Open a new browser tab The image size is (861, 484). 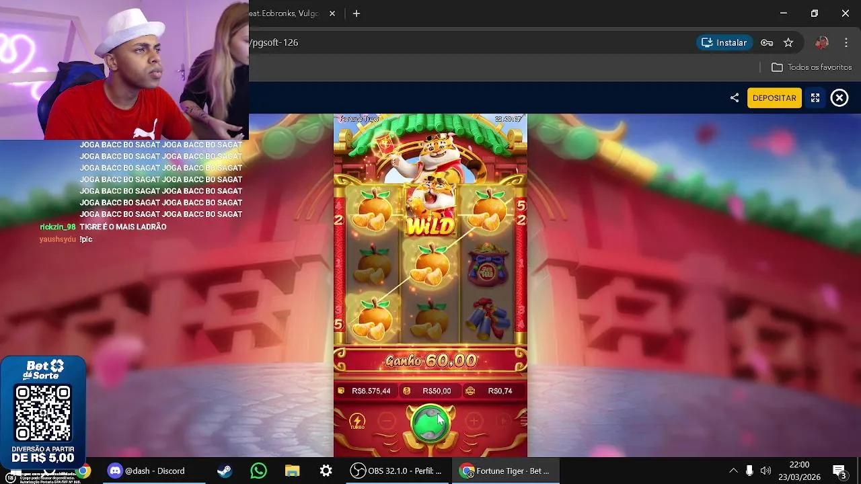tap(357, 13)
